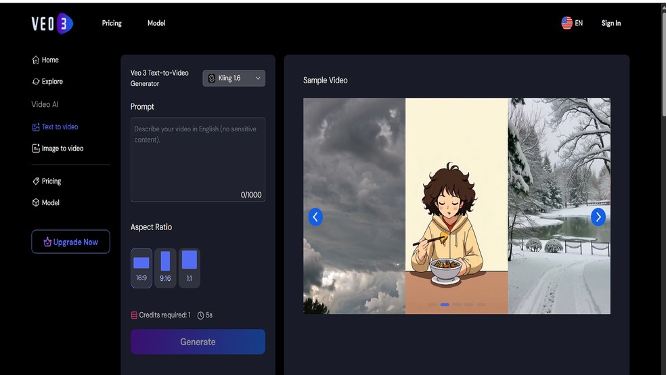The width and height of the screenshot is (666, 375).
Task: Select Text to video in sidebar
Action: pos(56,127)
